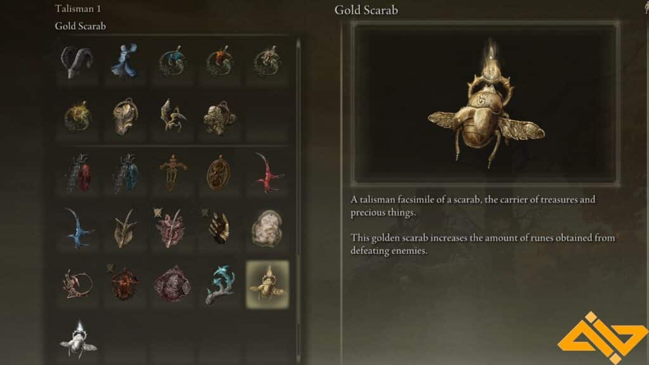Pick the teal coral horn talisman
This screenshot has height=365, width=649.
tap(219, 284)
